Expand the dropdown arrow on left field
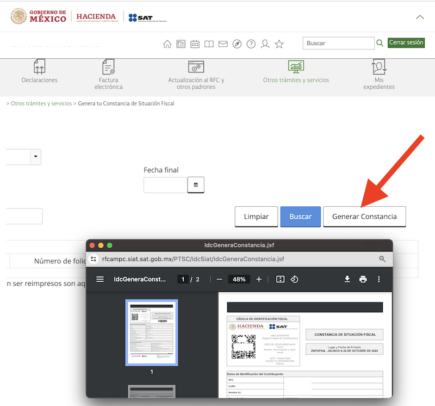The height and width of the screenshot is (406, 435). point(36,157)
